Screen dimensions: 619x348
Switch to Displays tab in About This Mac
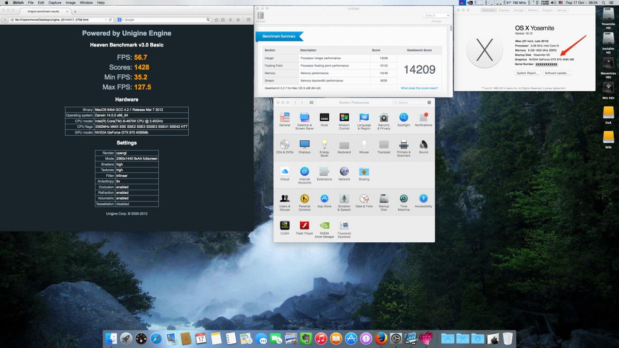point(504,10)
